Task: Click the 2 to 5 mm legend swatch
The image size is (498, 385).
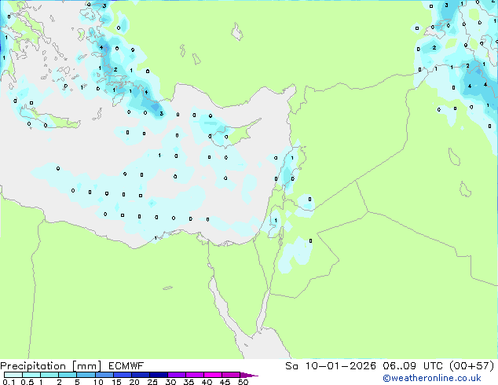Action: 68,375
